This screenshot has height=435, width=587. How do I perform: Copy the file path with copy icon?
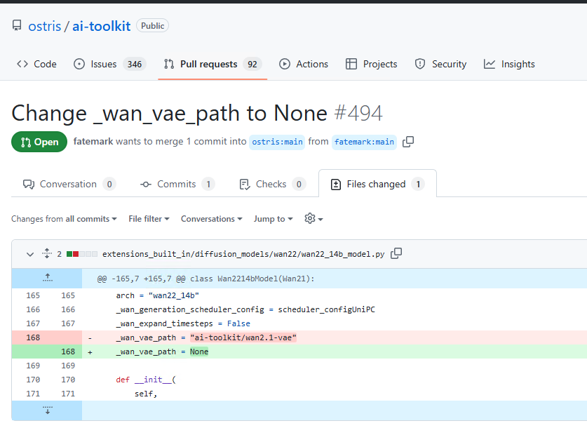[396, 254]
